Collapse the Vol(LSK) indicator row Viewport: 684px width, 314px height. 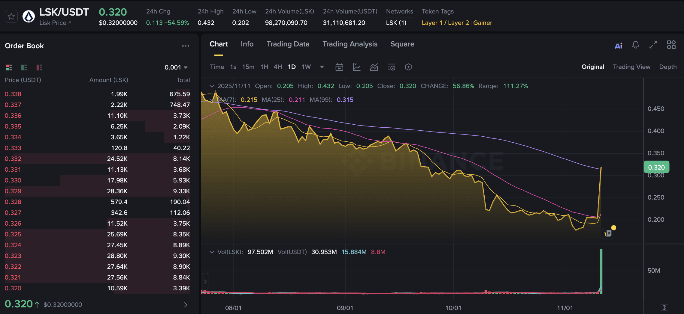point(212,252)
